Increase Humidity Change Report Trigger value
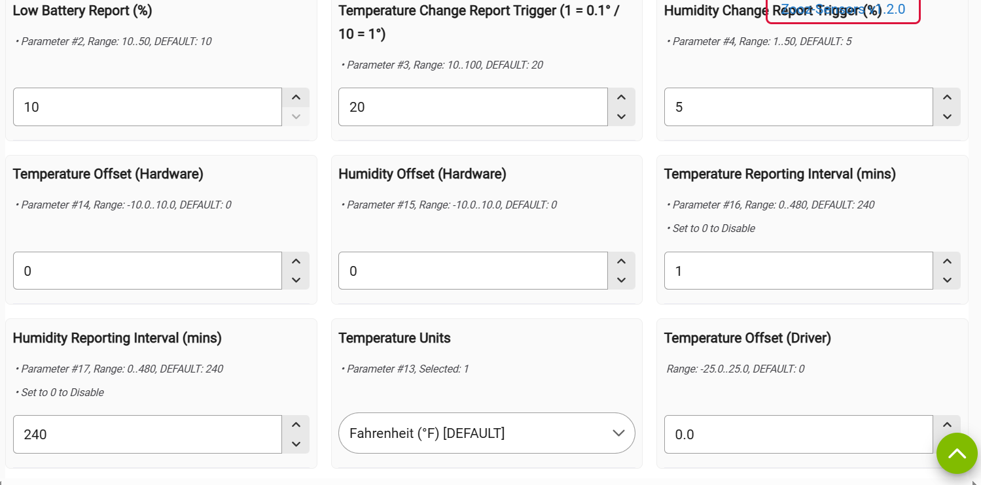 click(x=946, y=98)
